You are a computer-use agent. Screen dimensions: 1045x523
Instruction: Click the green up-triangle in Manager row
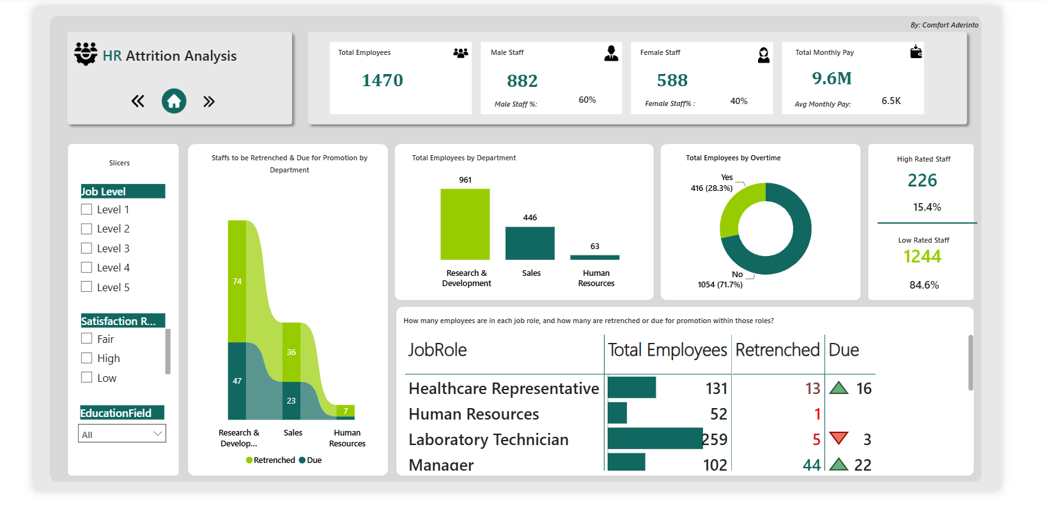click(839, 464)
